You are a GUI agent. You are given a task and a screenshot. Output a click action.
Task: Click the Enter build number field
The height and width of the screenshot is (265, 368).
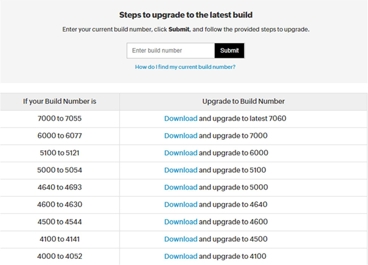coord(171,50)
